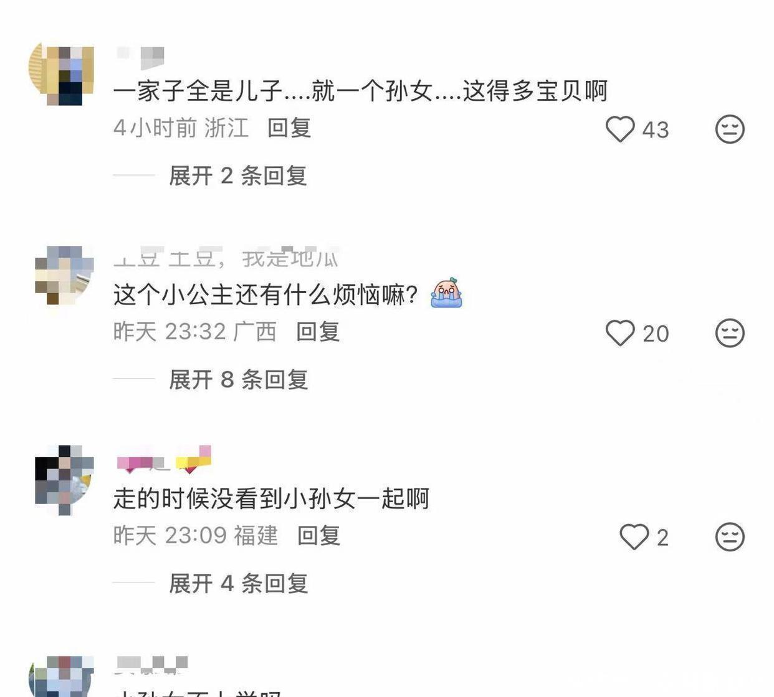774x697 pixels.
Task: Reply to the 昨天 23:32 comment
Action: (318, 332)
